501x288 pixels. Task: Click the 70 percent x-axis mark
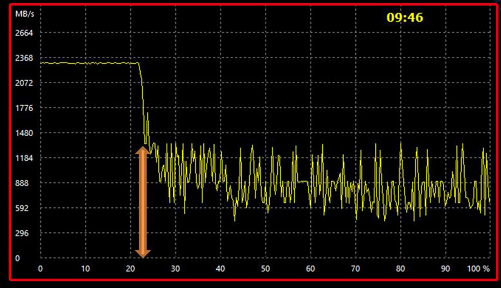tap(355, 269)
